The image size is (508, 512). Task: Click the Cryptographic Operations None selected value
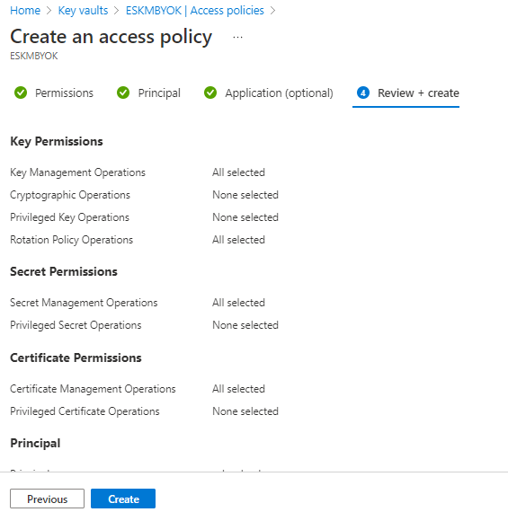click(245, 195)
